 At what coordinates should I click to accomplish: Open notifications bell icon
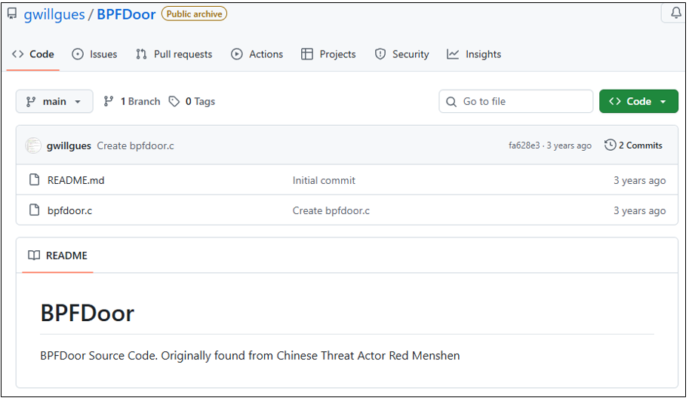676,13
